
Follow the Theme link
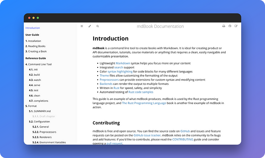point(104,75)
